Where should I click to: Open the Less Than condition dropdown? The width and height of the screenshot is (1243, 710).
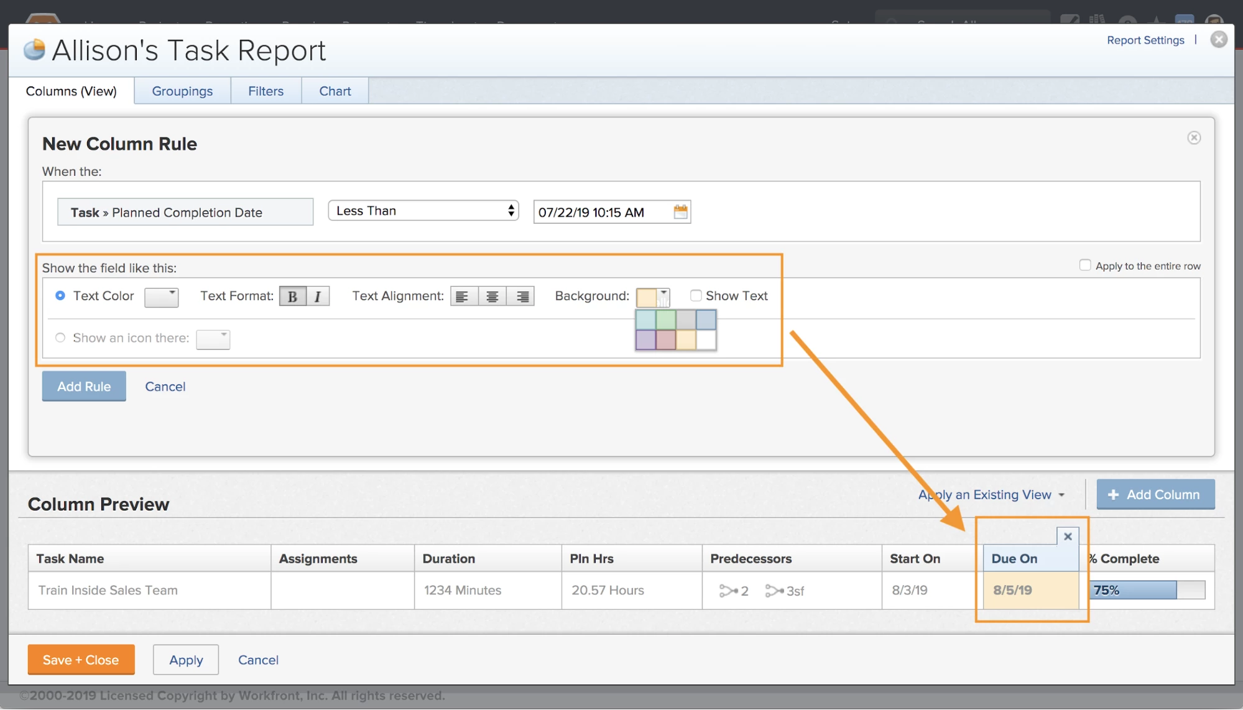tap(423, 211)
